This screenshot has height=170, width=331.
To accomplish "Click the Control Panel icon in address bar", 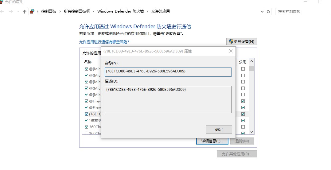I will pyautogui.click(x=32, y=11).
